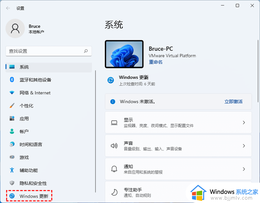
Task: Click the 隐私和安全性 shield icon
Action: (x=12, y=183)
